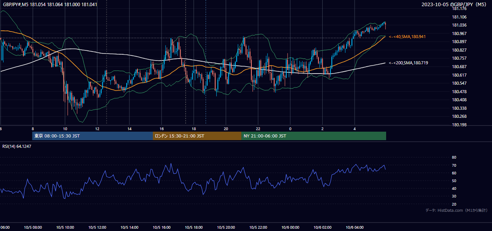
Task: Click hour 12 on price chart time axis
Action: tap(97, 129)
